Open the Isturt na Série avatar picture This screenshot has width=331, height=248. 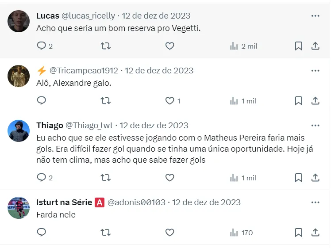(x=19, y=208)
